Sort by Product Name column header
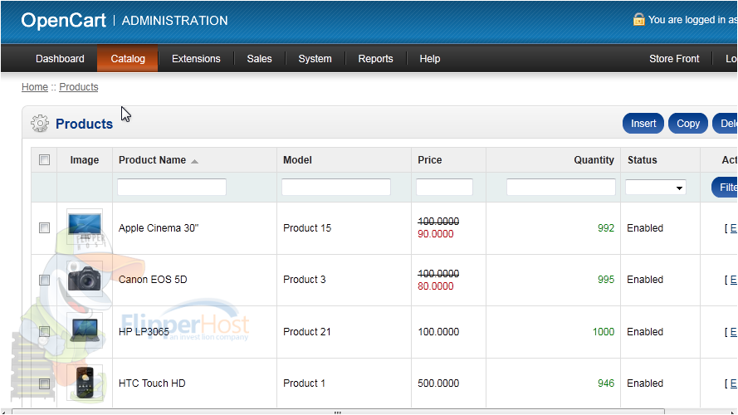738x415 pixels. (152, 160)
